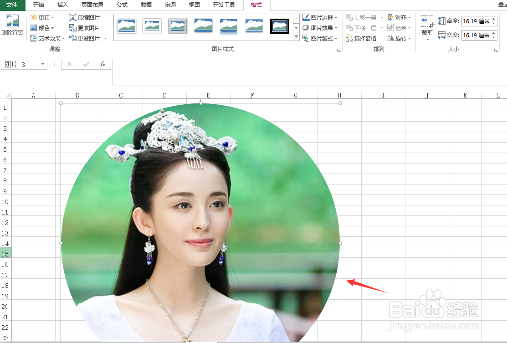Open the File (文件) tab
Screen dimensions: 507x343
(x=12, y=5)
